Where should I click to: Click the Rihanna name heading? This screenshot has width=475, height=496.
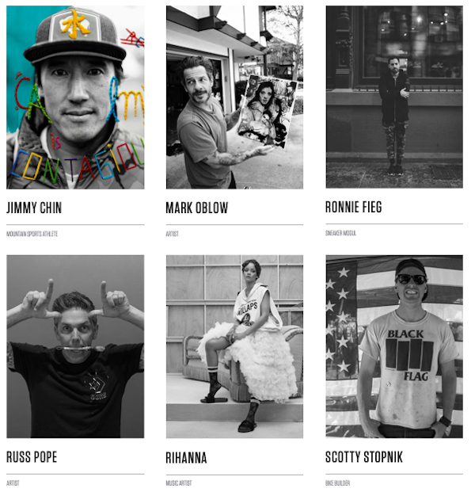(187, 458)
